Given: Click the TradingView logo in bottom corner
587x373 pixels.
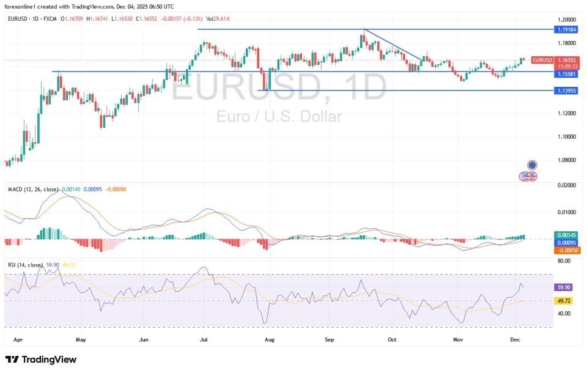Looking at the screenshot, I should coord(41,360).
